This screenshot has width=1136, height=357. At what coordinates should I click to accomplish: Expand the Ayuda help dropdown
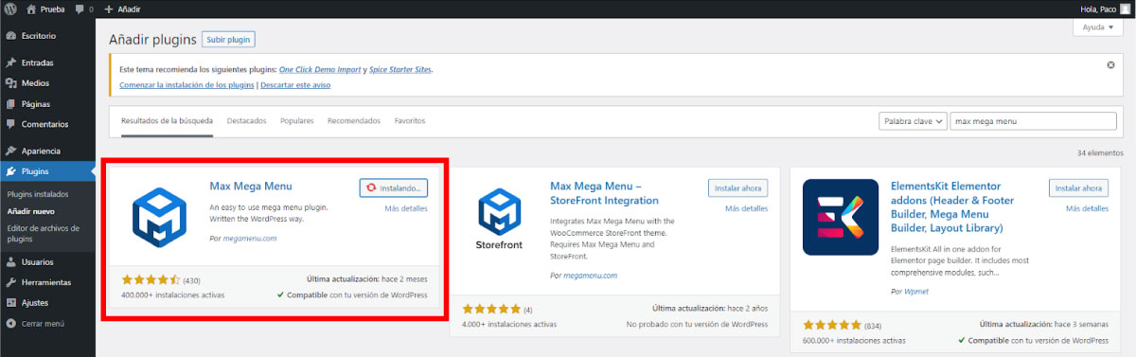[1097, 27]
